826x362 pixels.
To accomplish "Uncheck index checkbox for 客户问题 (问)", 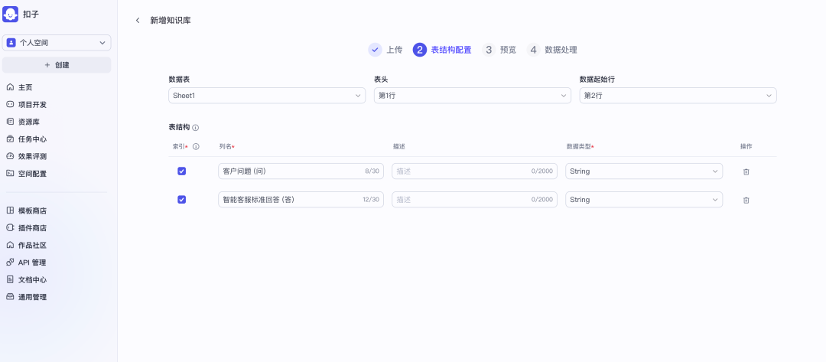I will 181,171.
